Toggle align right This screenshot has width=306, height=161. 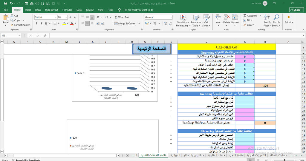tap(92, 23)
